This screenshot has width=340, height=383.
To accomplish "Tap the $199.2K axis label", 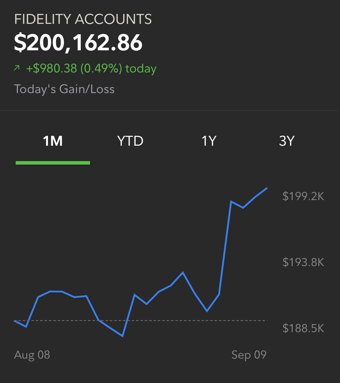I will point(303,196).
